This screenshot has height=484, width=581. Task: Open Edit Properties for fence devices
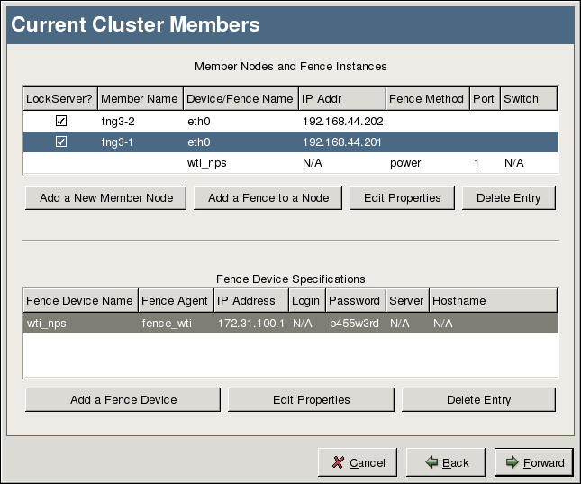click(x=311, y=399)
